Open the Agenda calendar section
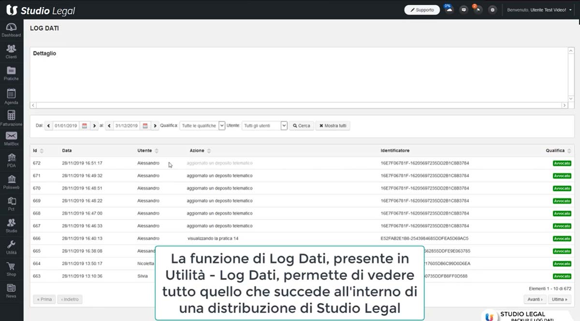The height and width of the screenshot is (321, 580). [x=11, y=97]
